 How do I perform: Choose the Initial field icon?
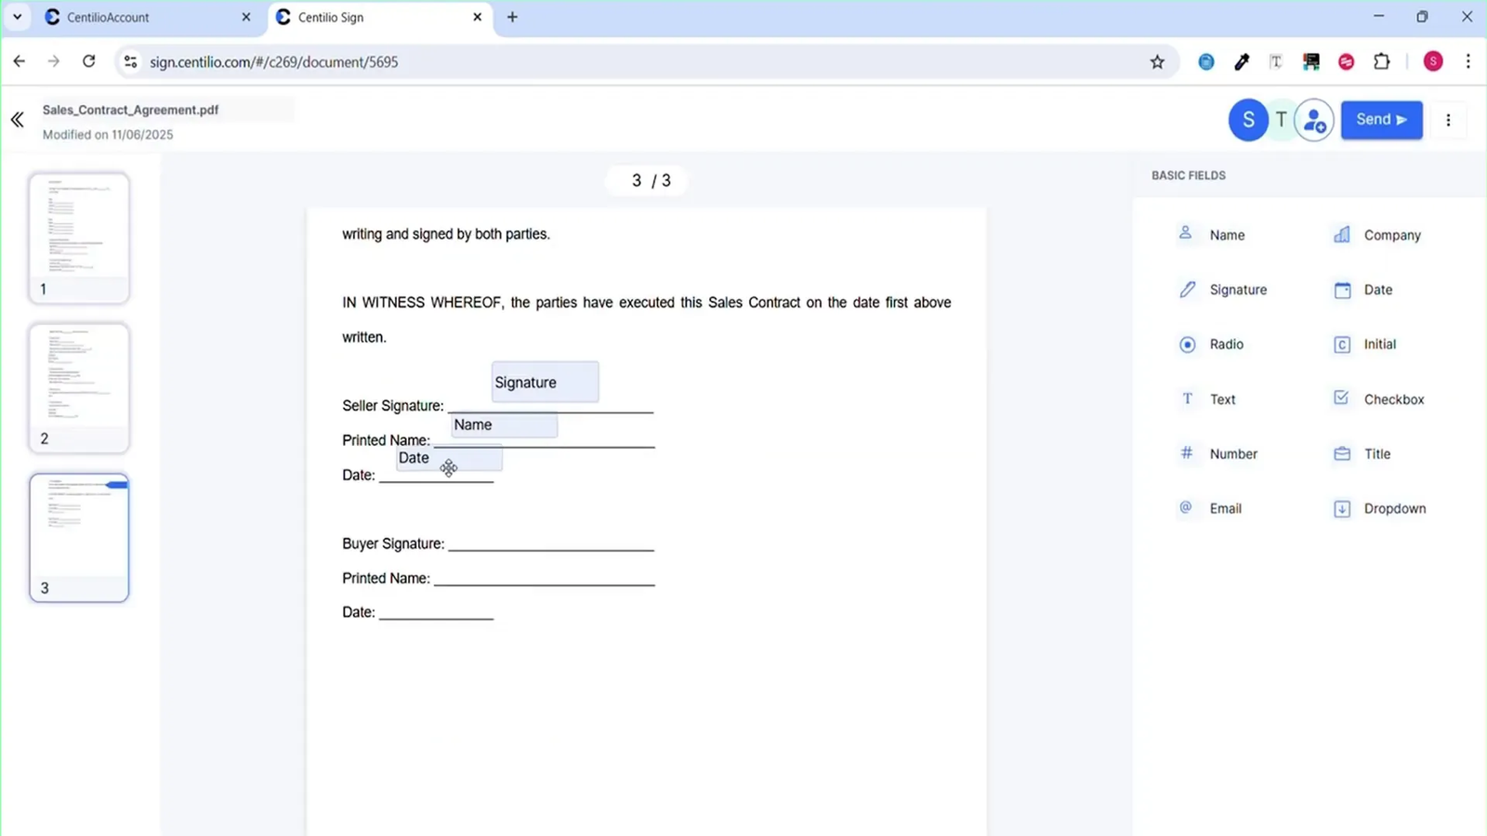point(1342,345)
